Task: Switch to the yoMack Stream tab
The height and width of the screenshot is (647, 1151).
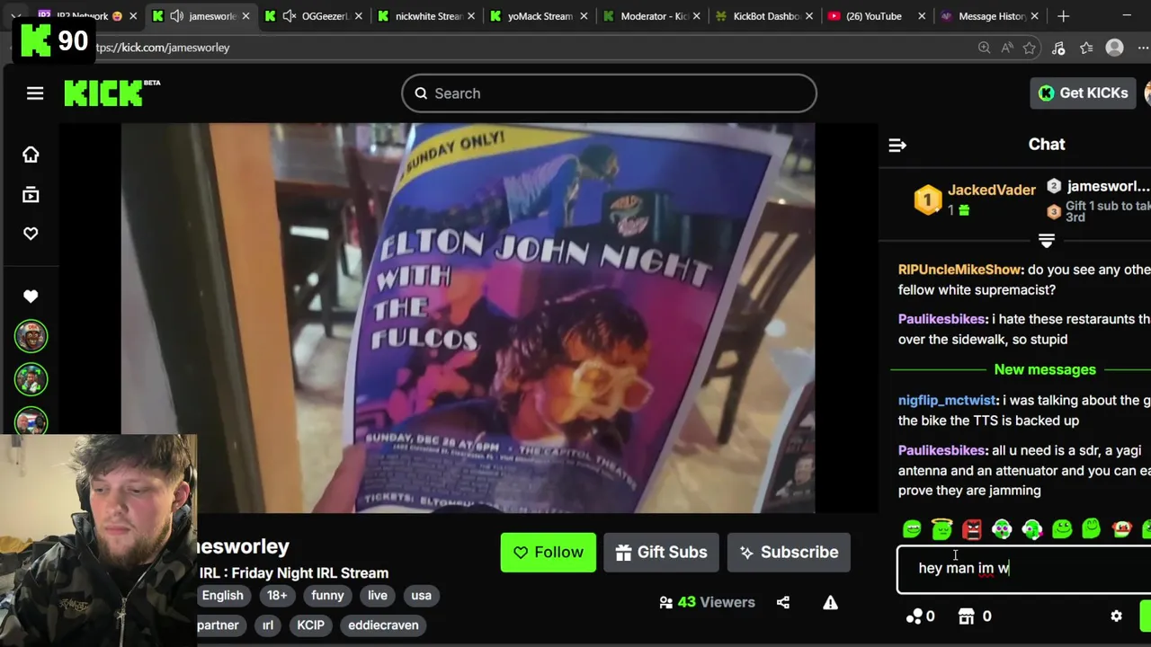Action: click(x=540, y=16)
